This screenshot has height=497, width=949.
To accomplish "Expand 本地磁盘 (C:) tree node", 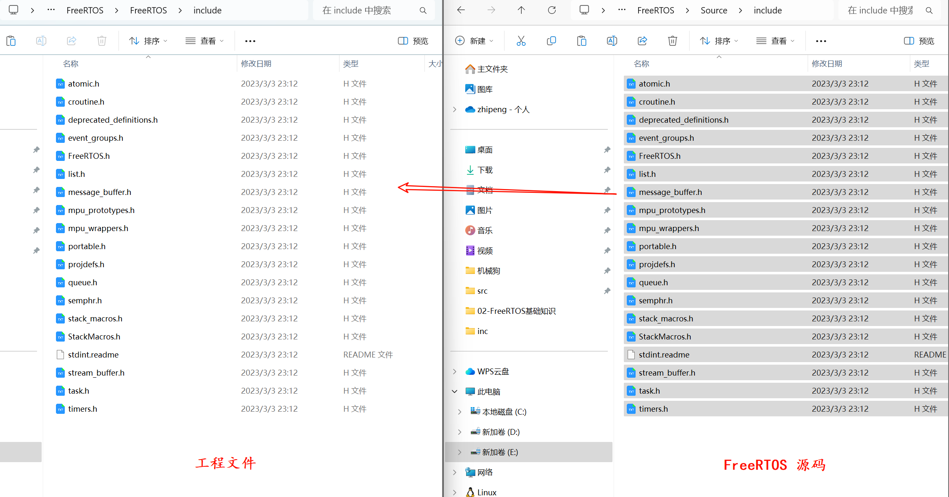I will tap(460, 412).
